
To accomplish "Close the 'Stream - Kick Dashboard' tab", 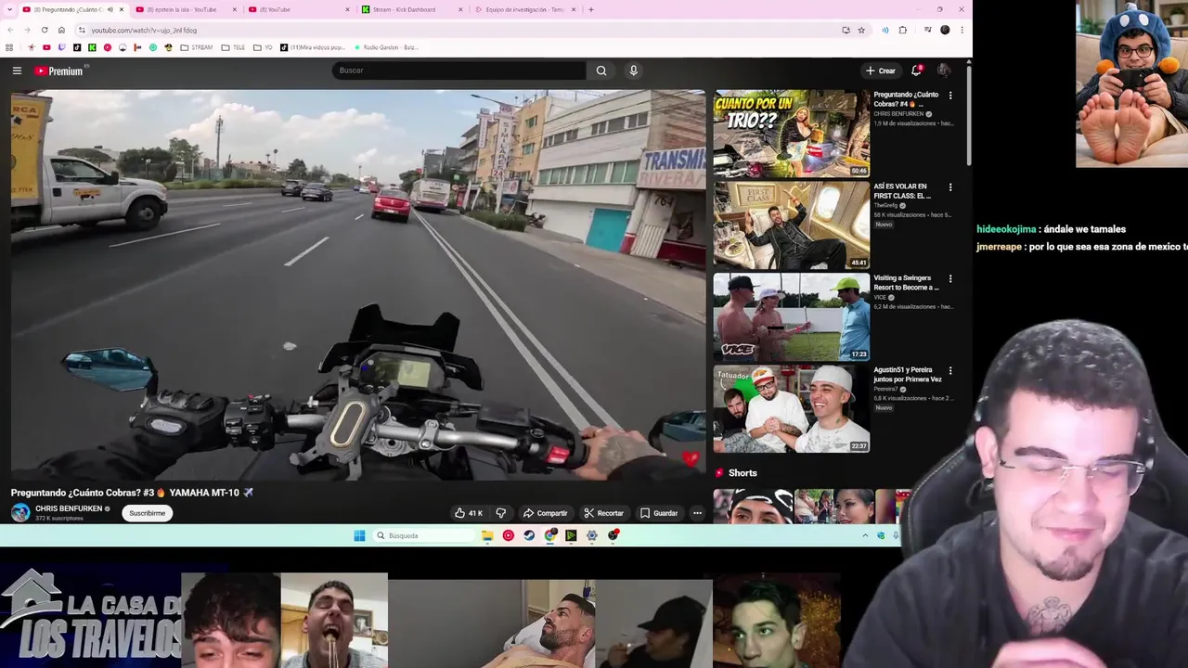I will (461, 9).
